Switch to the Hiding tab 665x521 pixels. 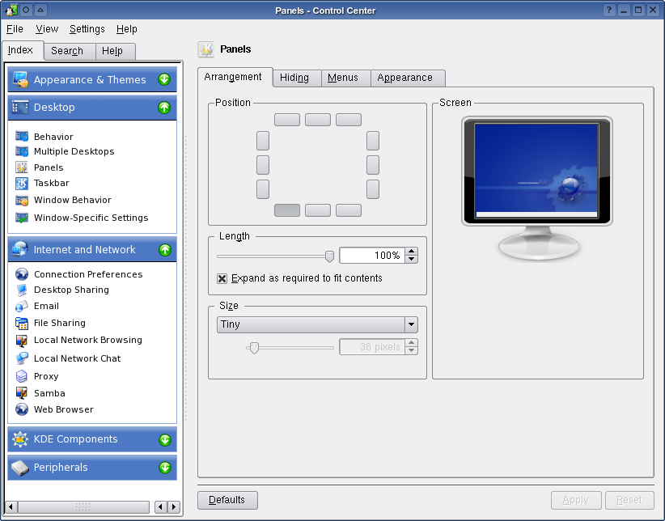click(x=297, y=78)
